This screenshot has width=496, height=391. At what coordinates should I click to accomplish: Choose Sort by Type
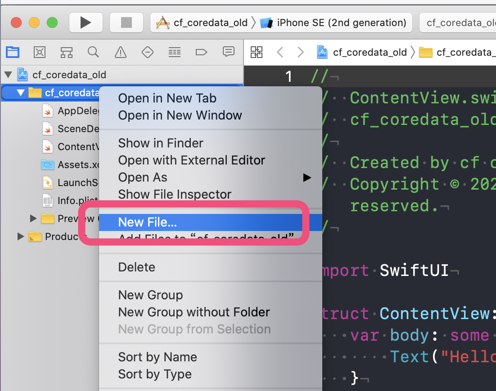(x=210, y=374)
